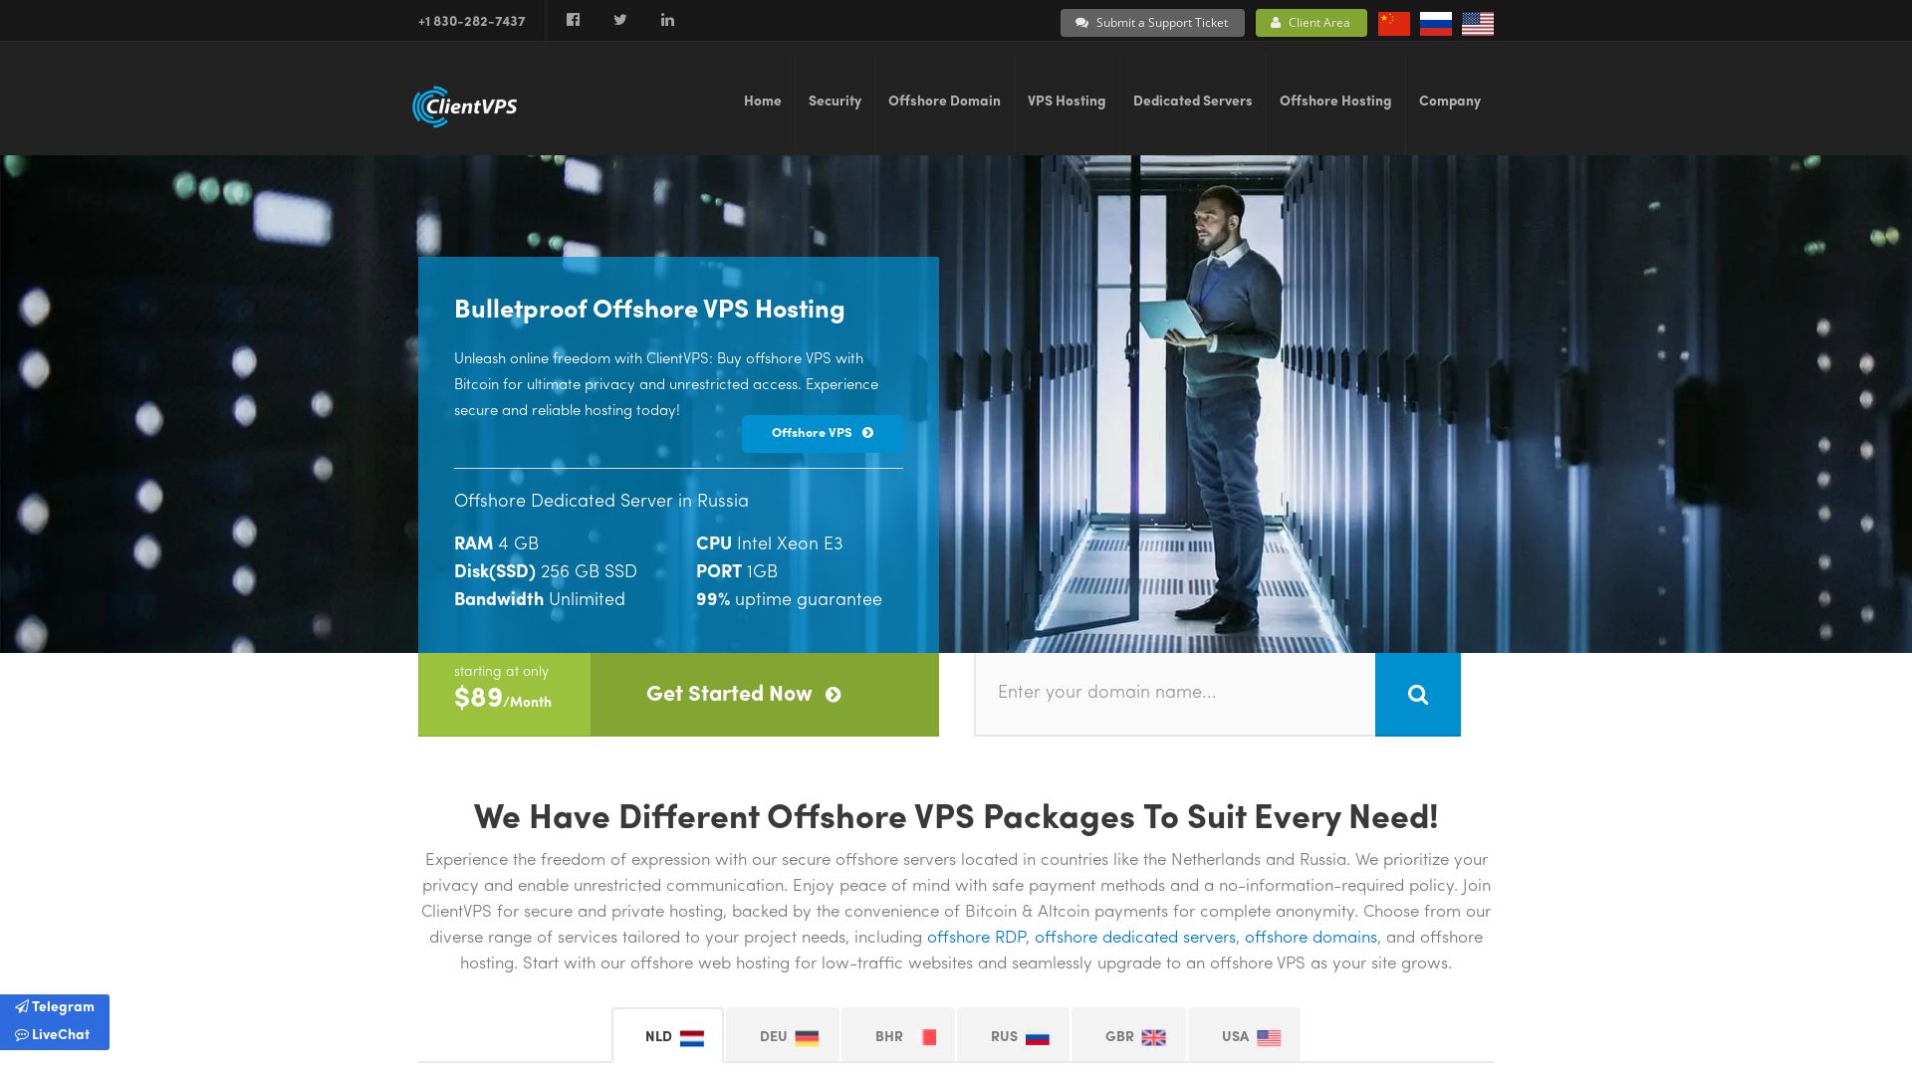Expand the Dedicated Servers navigation menu

coord(1192,103)
